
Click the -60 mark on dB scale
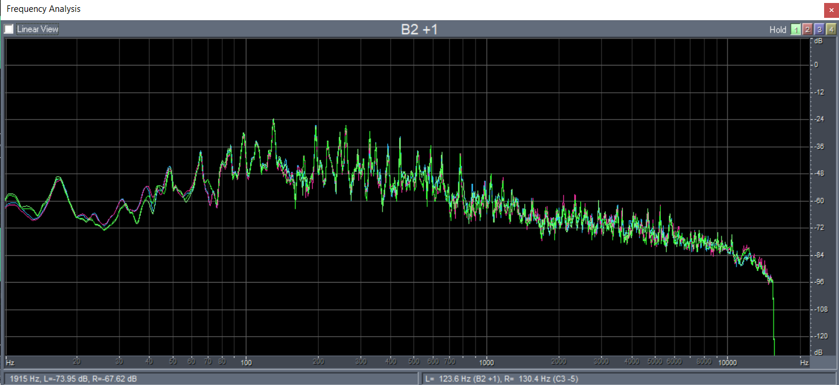820,201
